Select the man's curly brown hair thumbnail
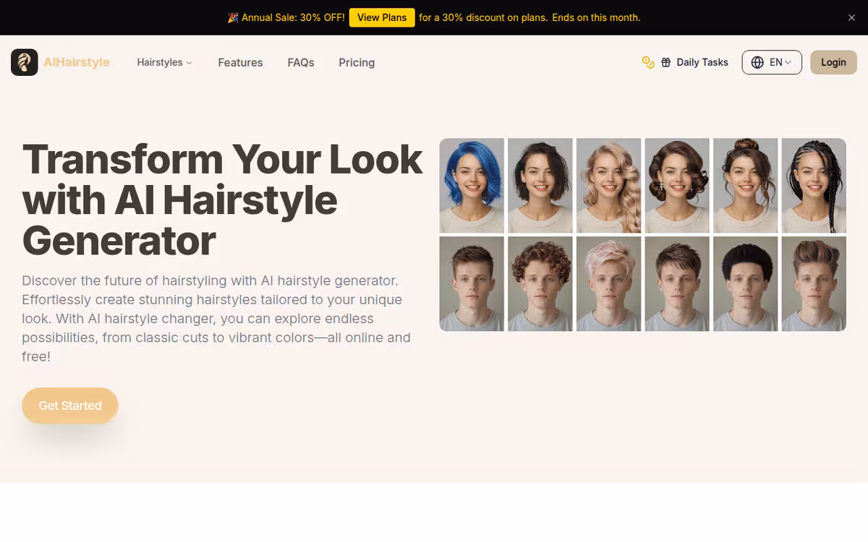 pos(540,284)
